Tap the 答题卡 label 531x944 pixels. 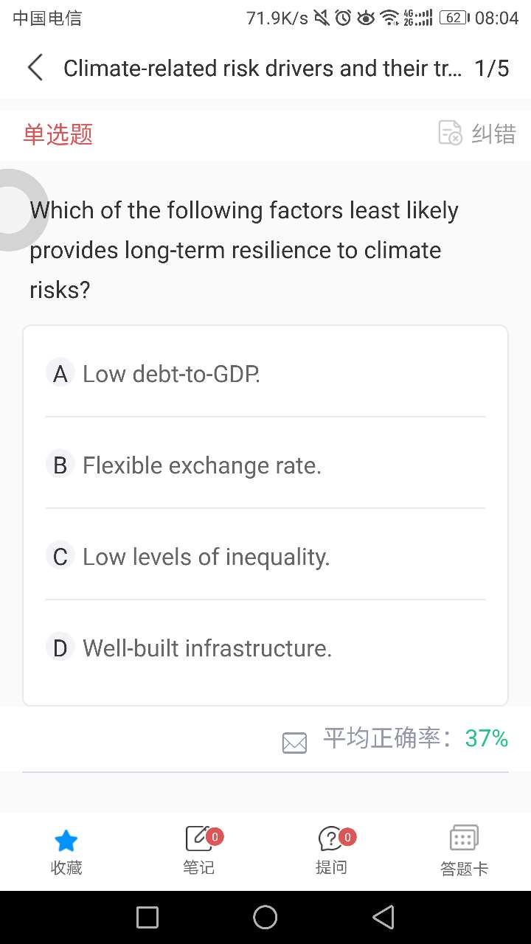(x=464, y=869)
